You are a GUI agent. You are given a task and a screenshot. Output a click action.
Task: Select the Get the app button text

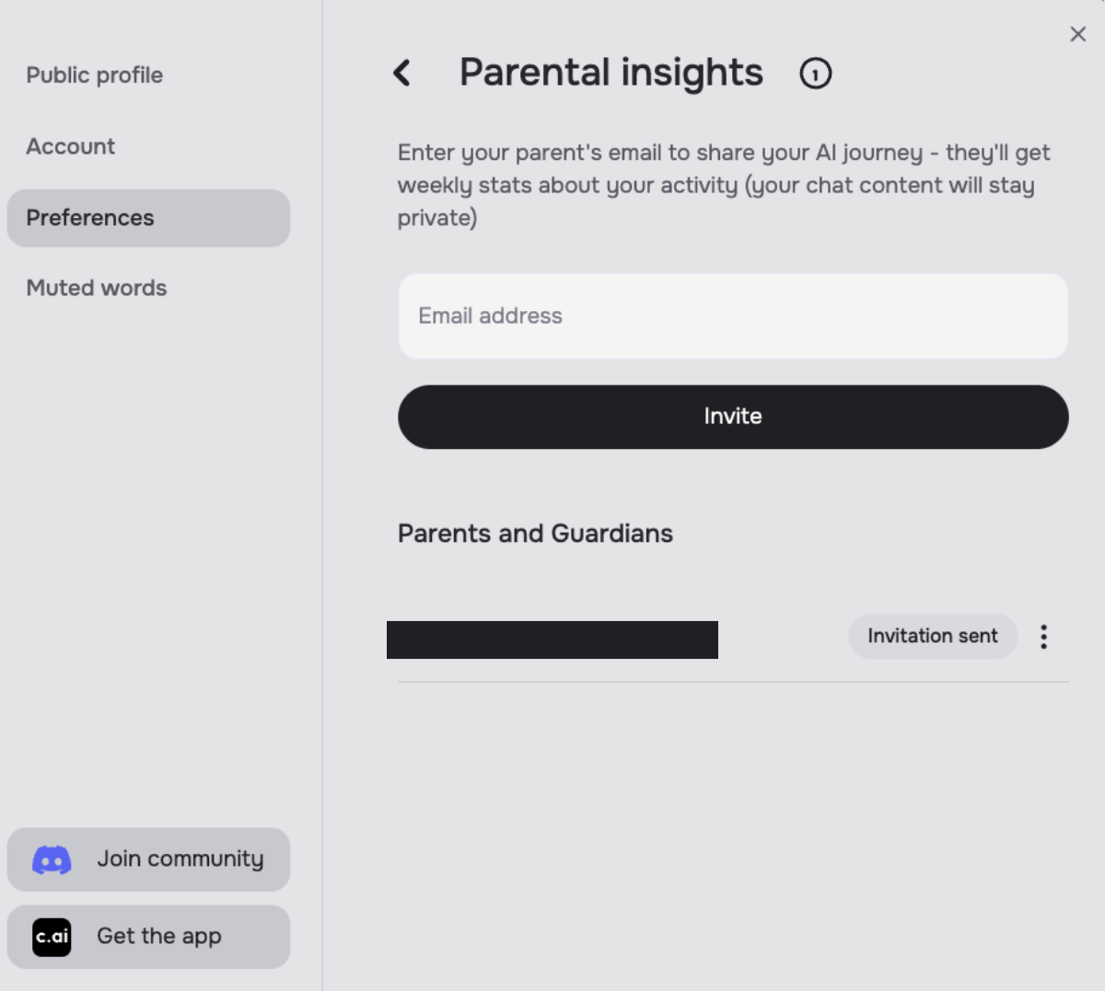(x=159, y=937)
